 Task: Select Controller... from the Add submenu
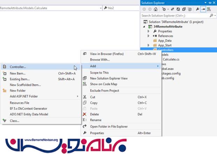[x=18, y=67]
